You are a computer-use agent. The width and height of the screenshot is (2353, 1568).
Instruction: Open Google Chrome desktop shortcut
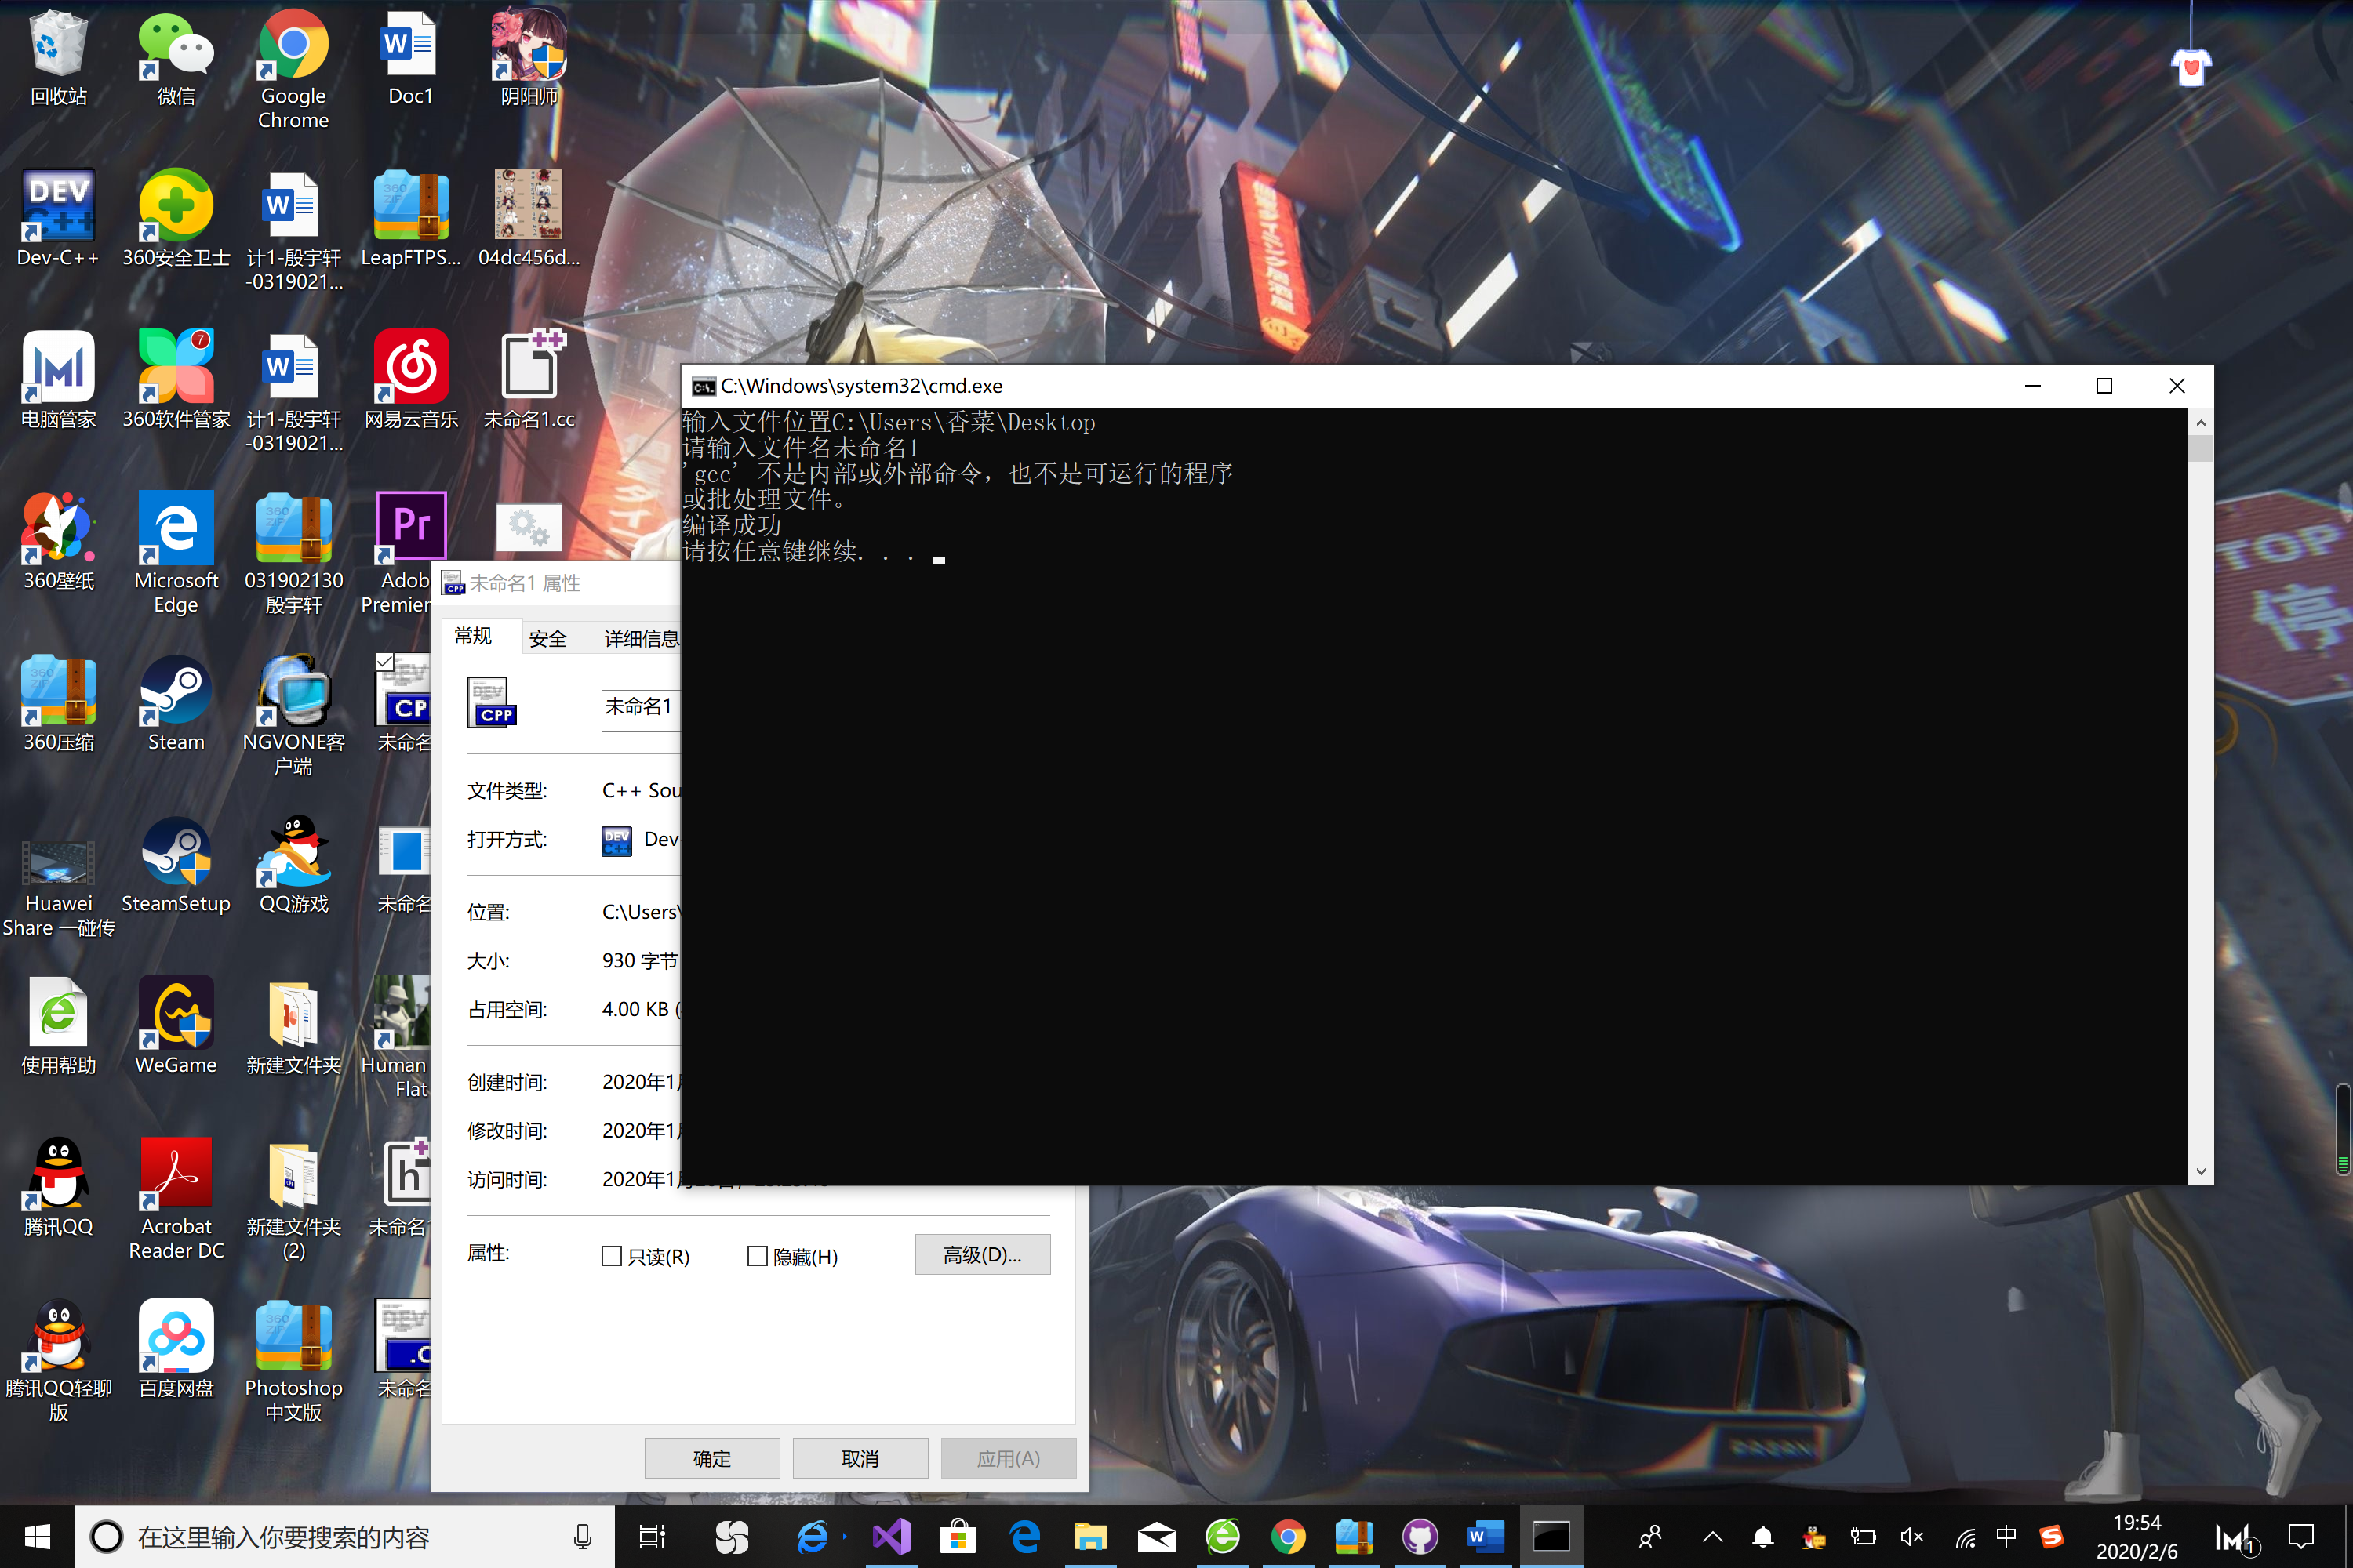pos(293,45)
